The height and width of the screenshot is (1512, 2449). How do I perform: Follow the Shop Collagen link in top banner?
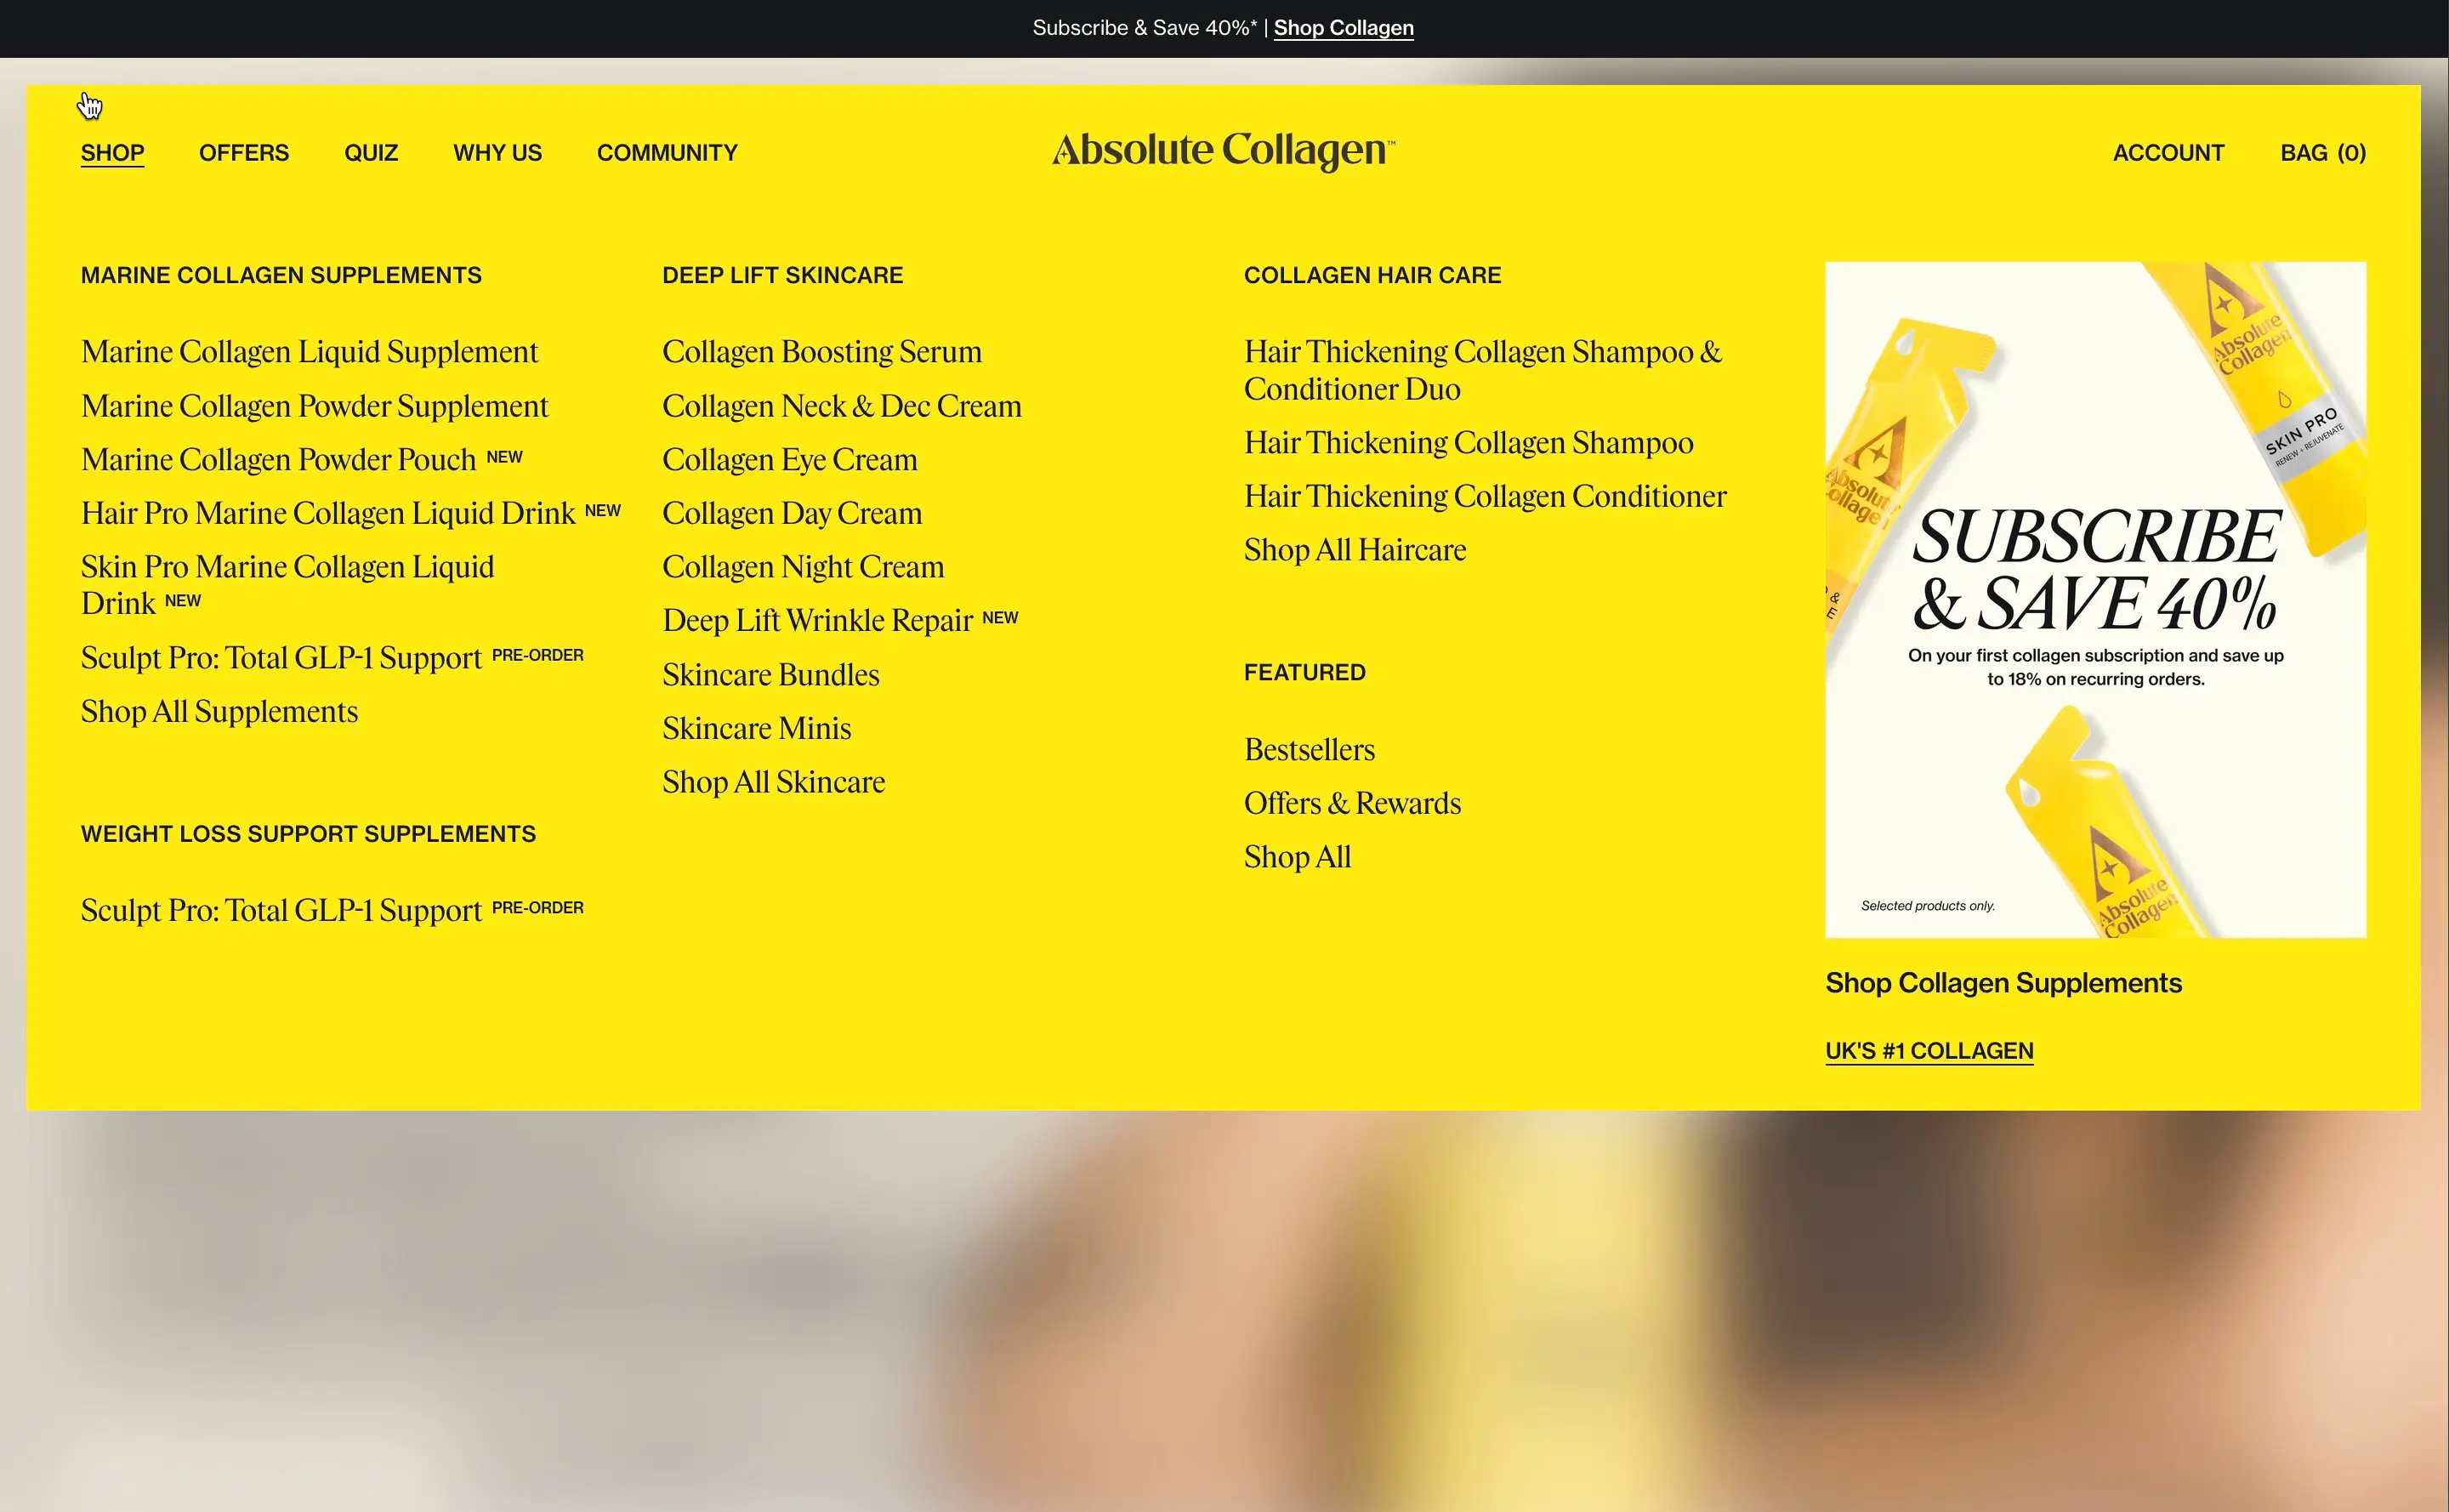[x=1343, y=28]
